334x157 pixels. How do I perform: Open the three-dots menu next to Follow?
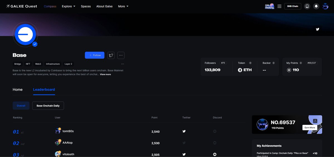[x=121, y=55]
